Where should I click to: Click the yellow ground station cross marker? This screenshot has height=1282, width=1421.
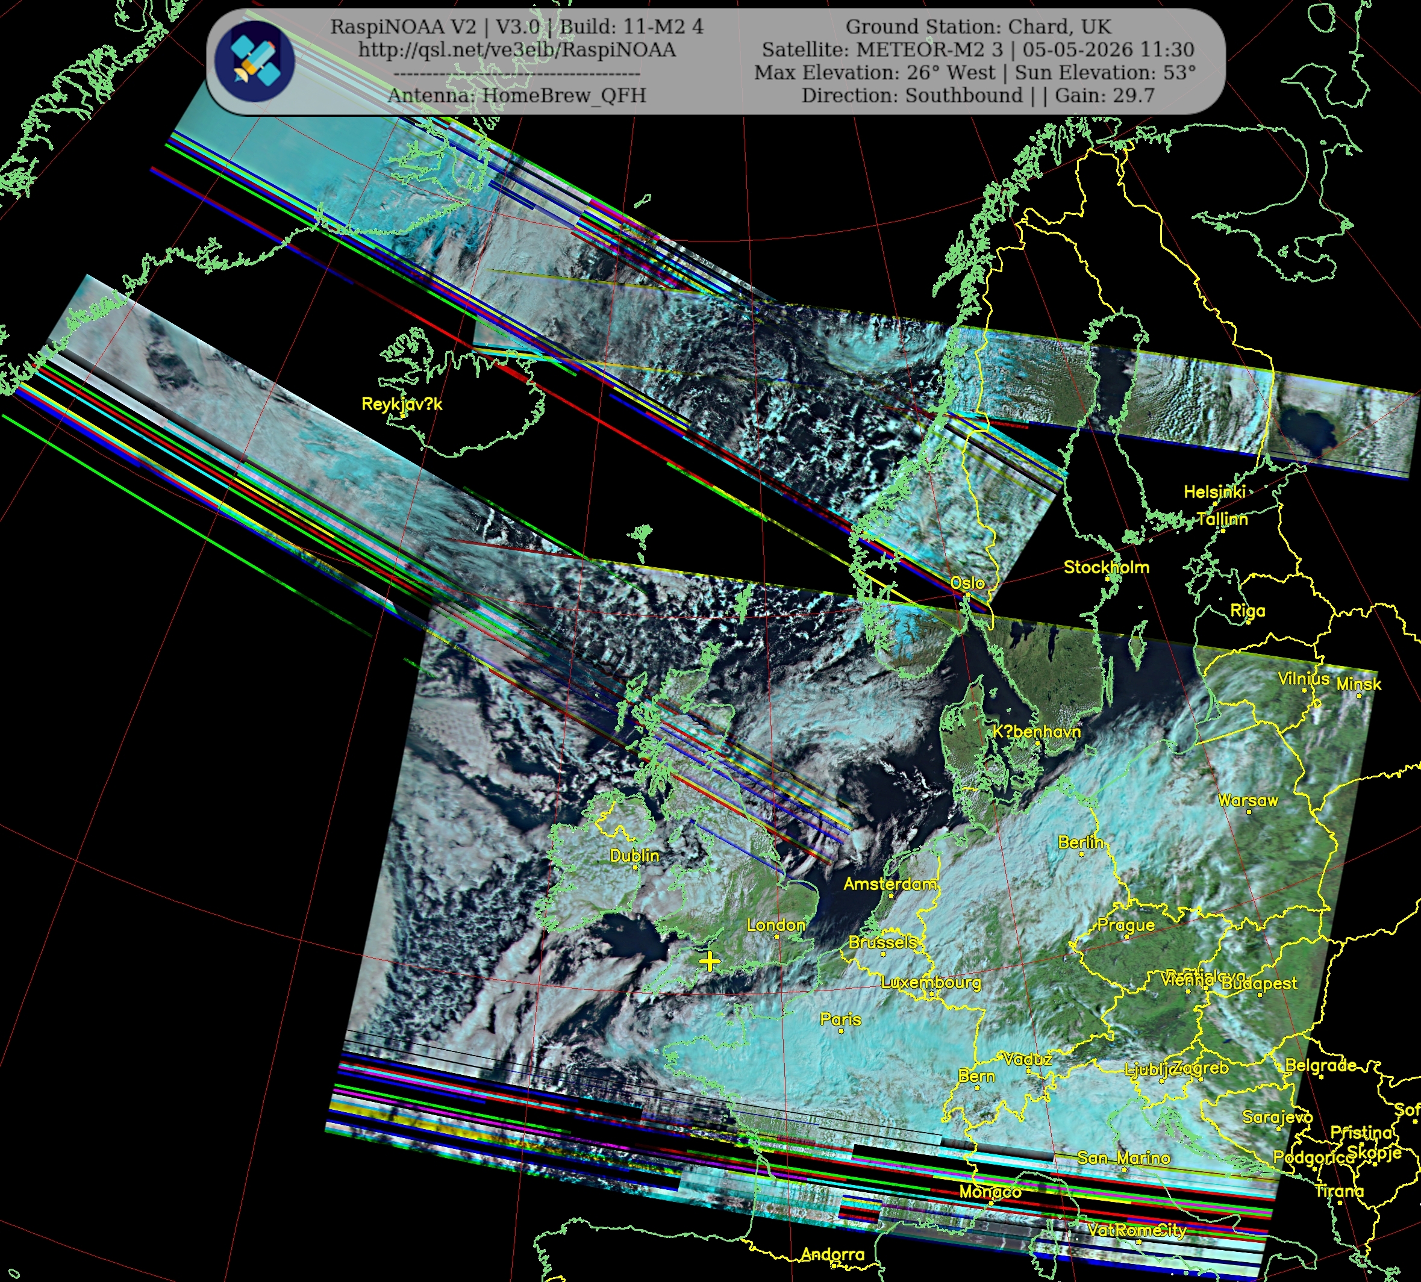point(710,962)
